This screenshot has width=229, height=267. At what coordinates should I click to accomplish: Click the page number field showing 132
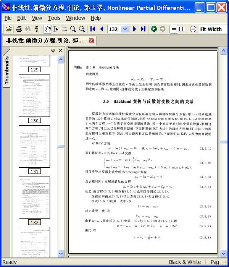(114, 29)
